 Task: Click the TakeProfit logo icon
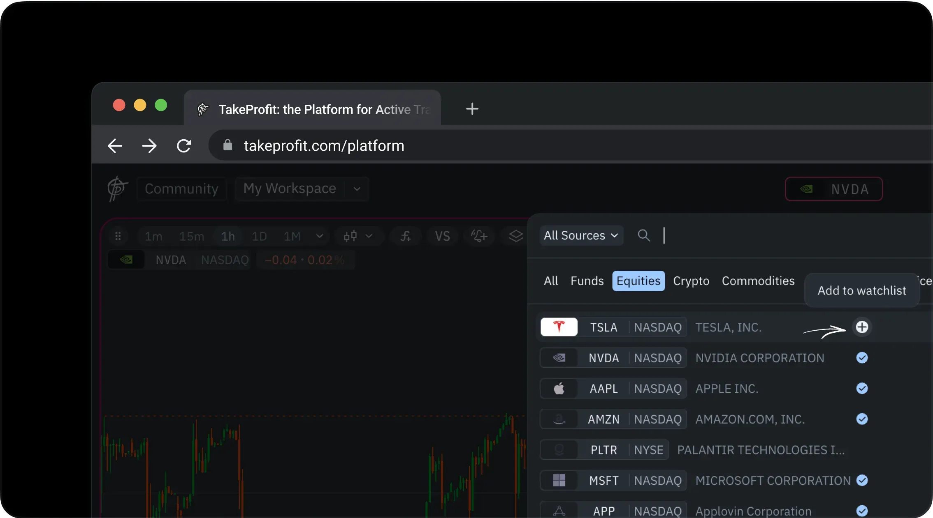point(117,189)
